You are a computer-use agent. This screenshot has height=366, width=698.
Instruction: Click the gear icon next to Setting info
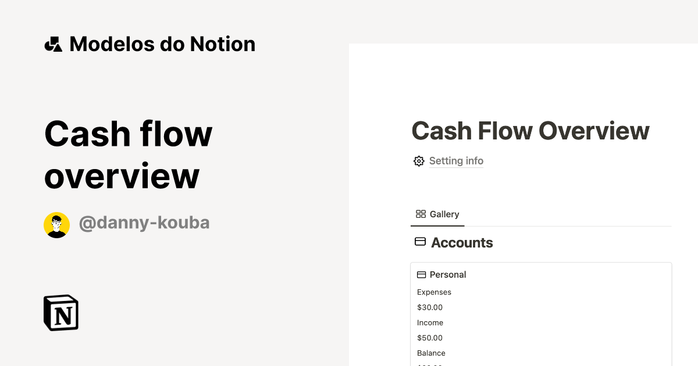click(x=418, y=161)
